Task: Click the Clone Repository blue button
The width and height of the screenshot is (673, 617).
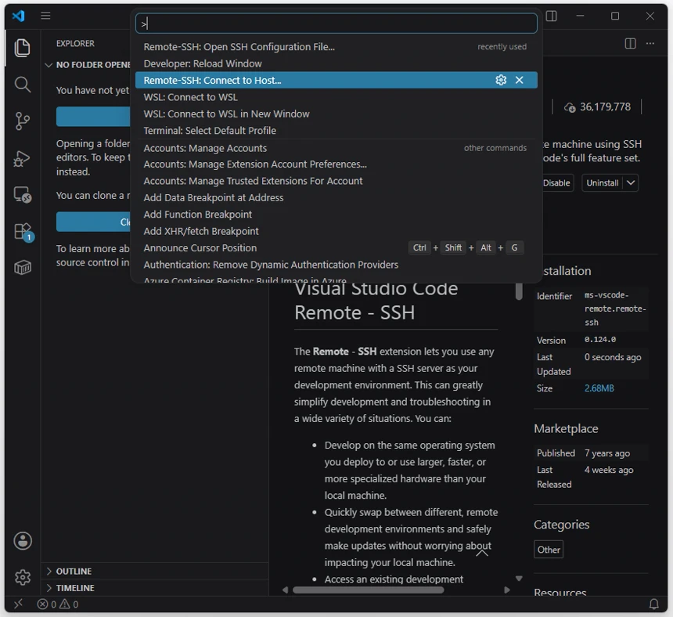Action: click(x=93, y=222)
